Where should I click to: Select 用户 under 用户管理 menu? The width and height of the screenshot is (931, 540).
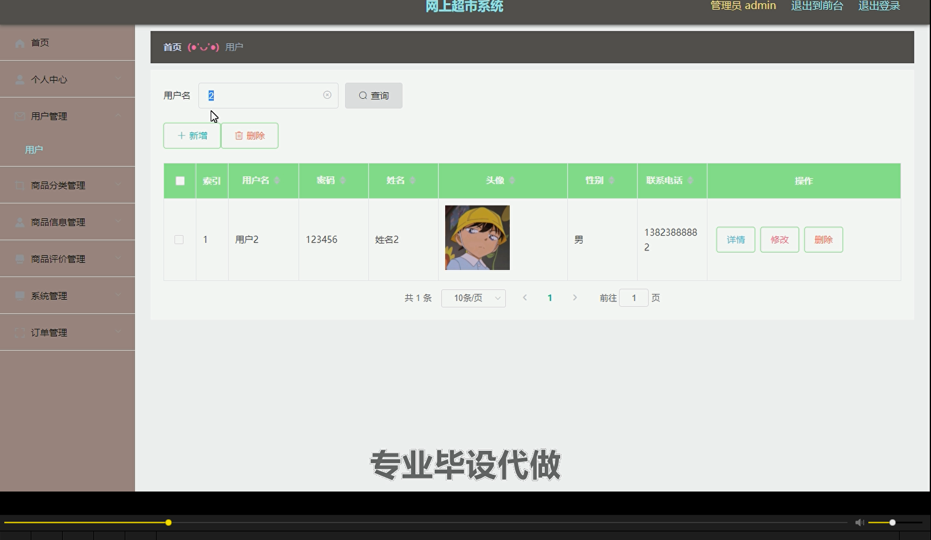tap(34, 149)
